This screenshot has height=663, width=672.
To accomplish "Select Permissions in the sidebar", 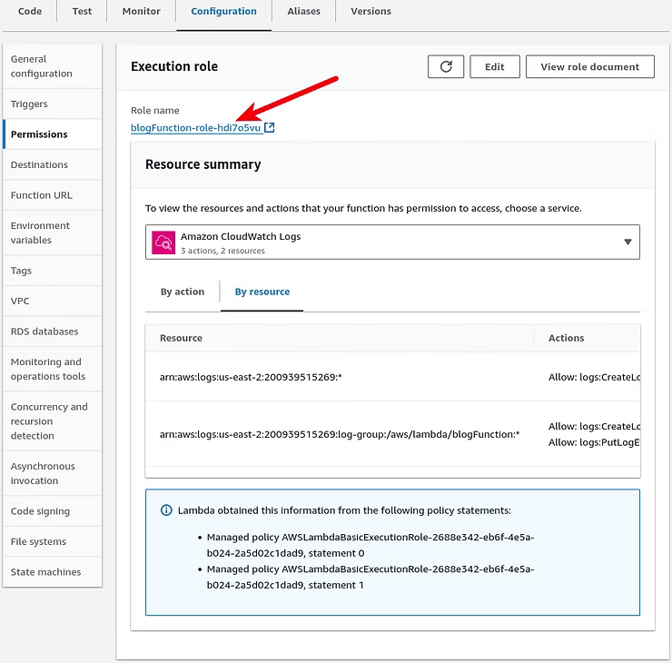I will point(53,134).
